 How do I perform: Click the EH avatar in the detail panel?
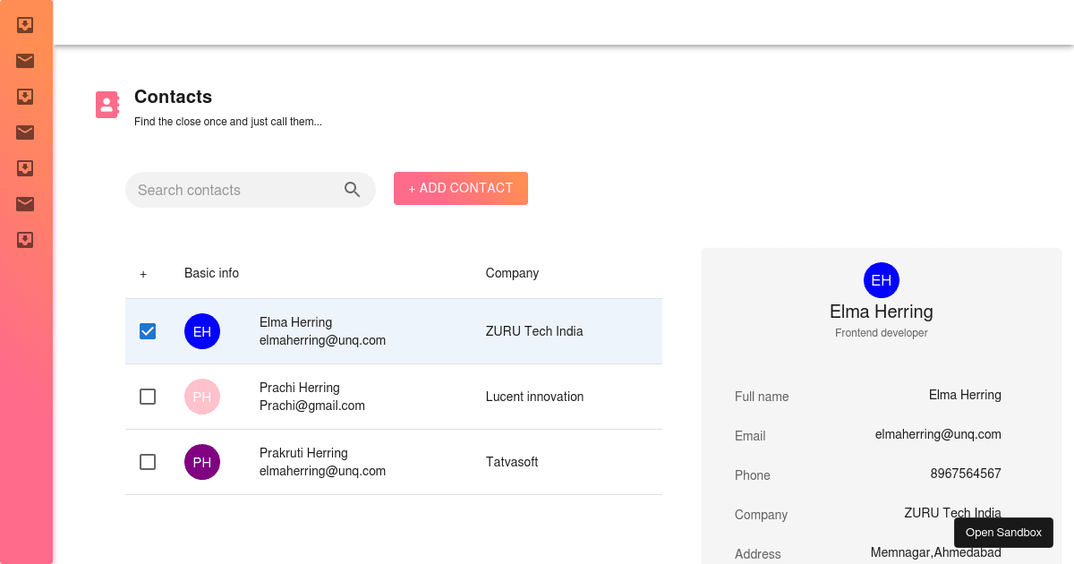(881, 280)
